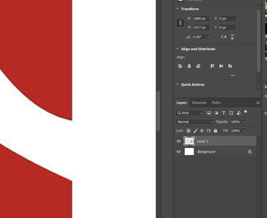
Task: Filter layers by pixel layers
Action: (209, 113)
